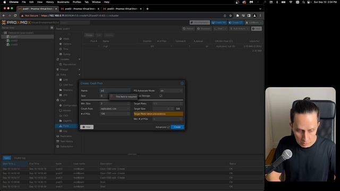Image resolution: width=340 pixels, height=191 pixels.
Task: Open the Hosts section icon in node menu
Action: click(61, 39)
